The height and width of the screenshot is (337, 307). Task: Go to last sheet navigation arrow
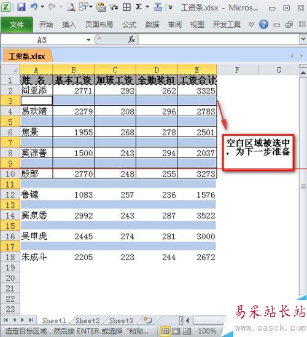coord(31,320)
